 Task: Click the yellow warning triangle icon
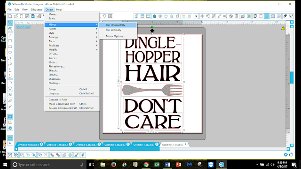[x=283, y=28]
